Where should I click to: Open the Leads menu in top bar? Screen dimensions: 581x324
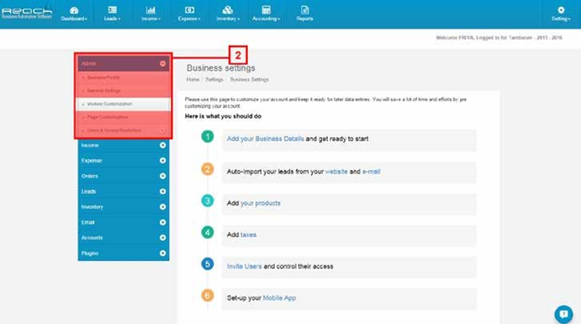[x=113, y=13]
